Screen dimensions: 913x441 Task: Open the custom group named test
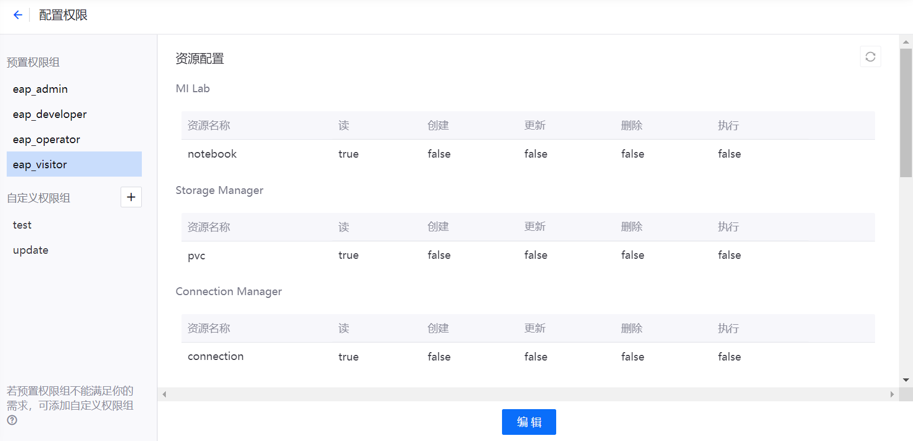tap(74, 225)
